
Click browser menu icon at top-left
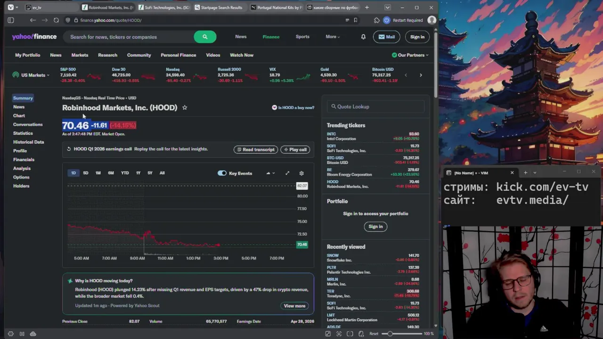[10, 8]
